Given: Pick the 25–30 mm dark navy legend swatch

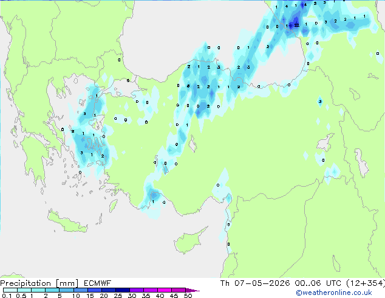Looking at the screenshot, I should [123, 290].
